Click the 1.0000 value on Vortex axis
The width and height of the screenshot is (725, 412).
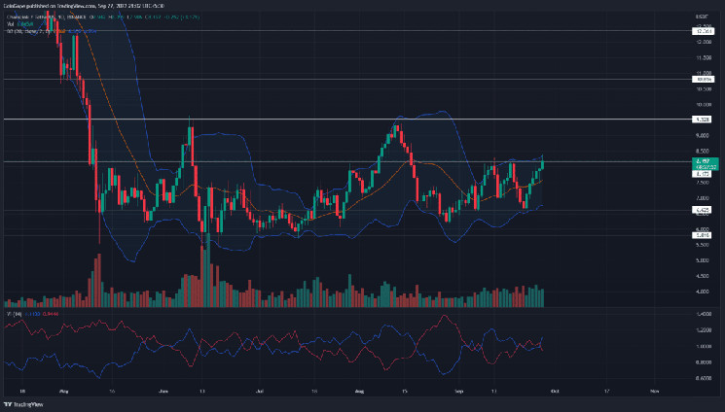coord(704,347)
